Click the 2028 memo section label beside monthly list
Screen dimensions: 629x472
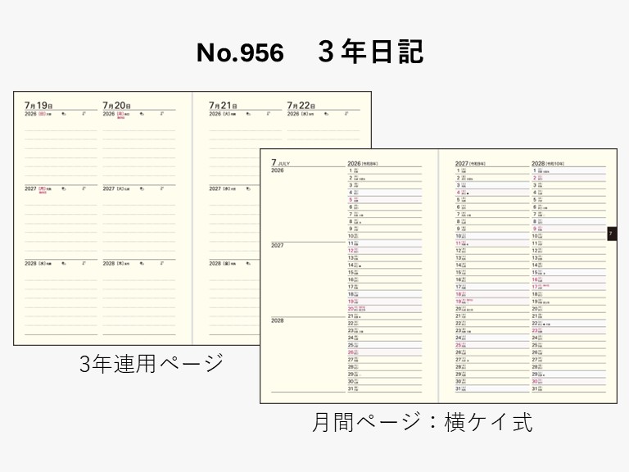click(x=277, y=320)
